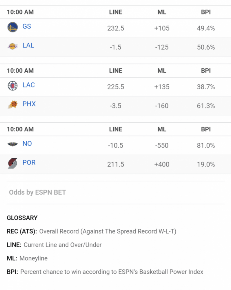The width and height of the screenshot is (231, 290).
Task: Select the LAC +135 moneyline
Action: [162, 87]
